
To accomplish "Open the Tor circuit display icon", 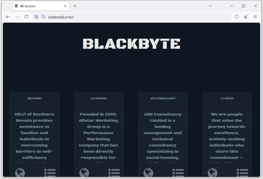I will [x=36, y=17].
